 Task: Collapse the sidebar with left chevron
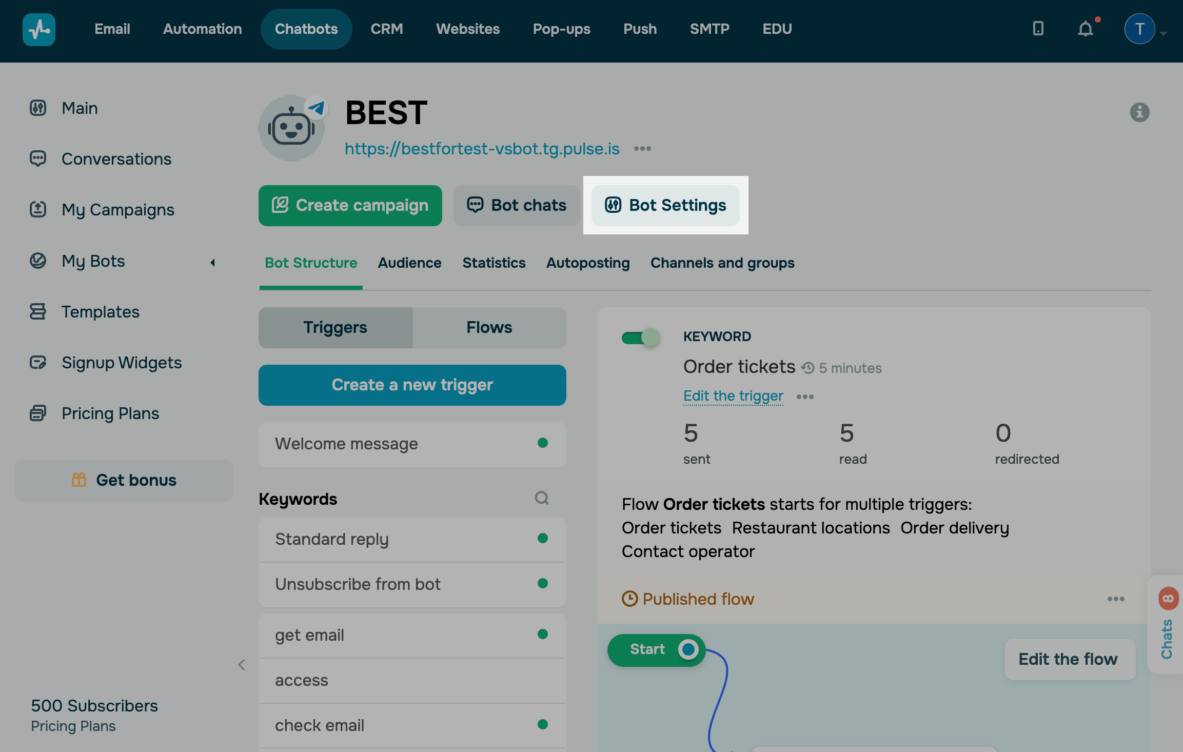[242, 665]
